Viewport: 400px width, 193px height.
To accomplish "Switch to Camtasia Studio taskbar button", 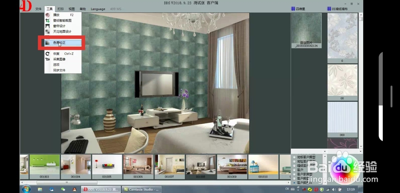I will (142, 189).
